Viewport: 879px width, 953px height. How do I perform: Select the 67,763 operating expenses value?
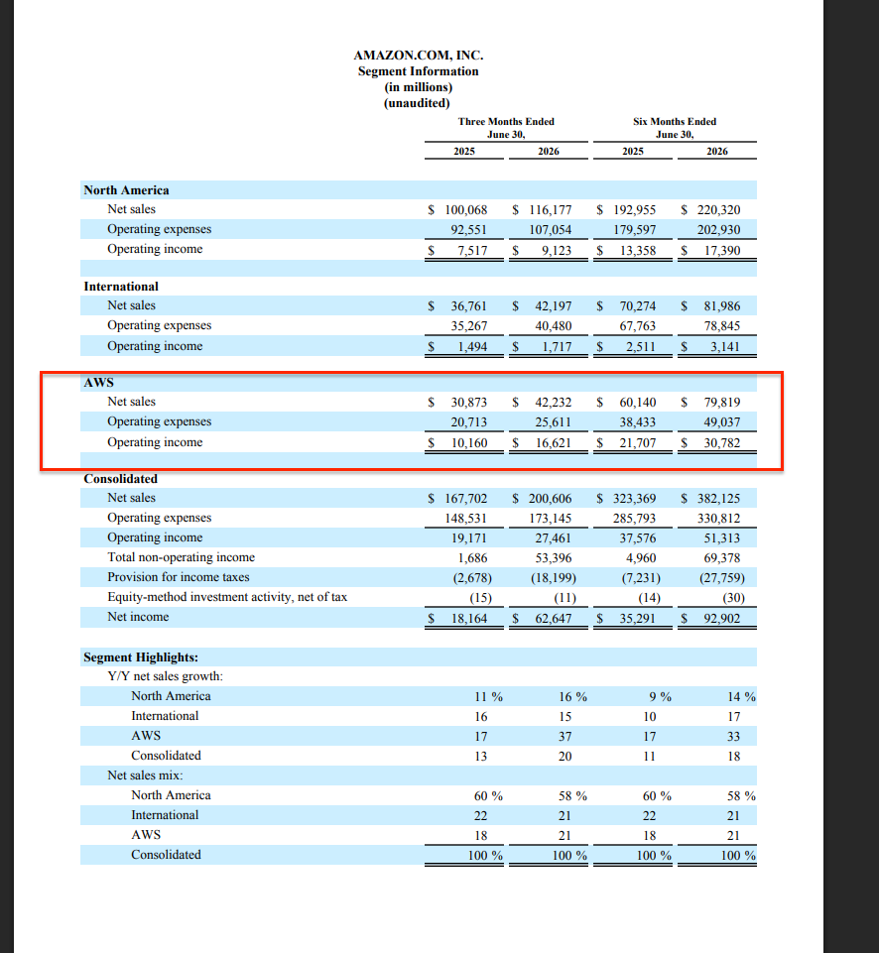tap(638, 326)
